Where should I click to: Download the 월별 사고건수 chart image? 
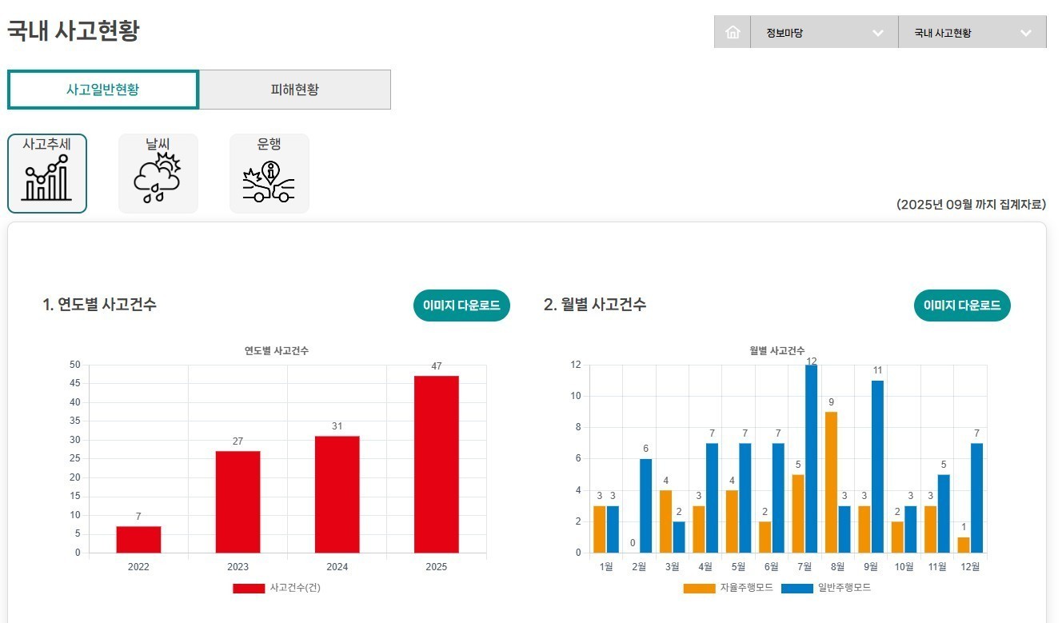tap(962, 306)
